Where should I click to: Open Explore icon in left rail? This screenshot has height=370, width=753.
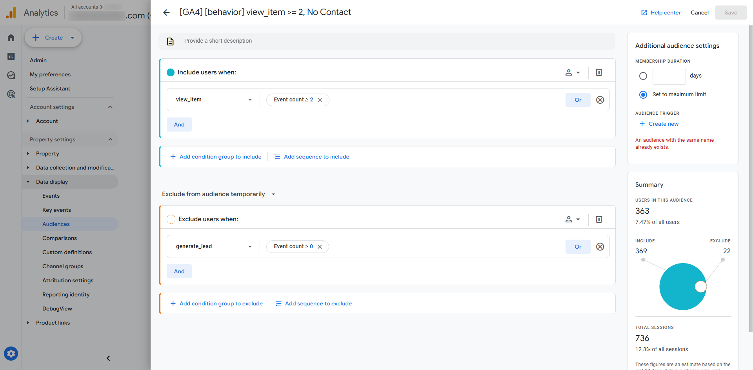coord(11,75)
